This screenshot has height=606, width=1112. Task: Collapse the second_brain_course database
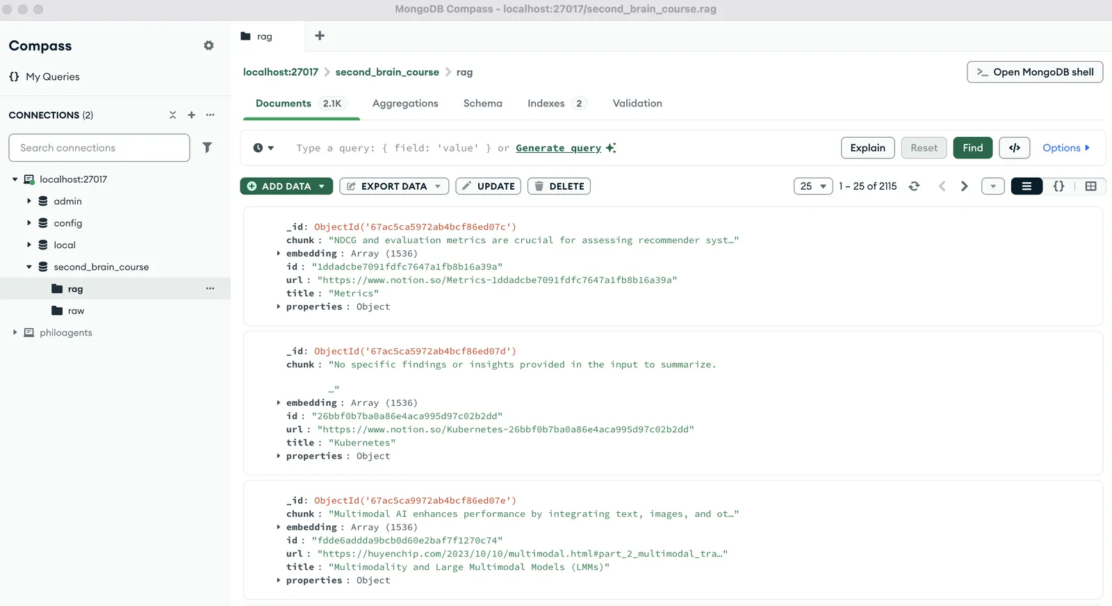[29, 267]
